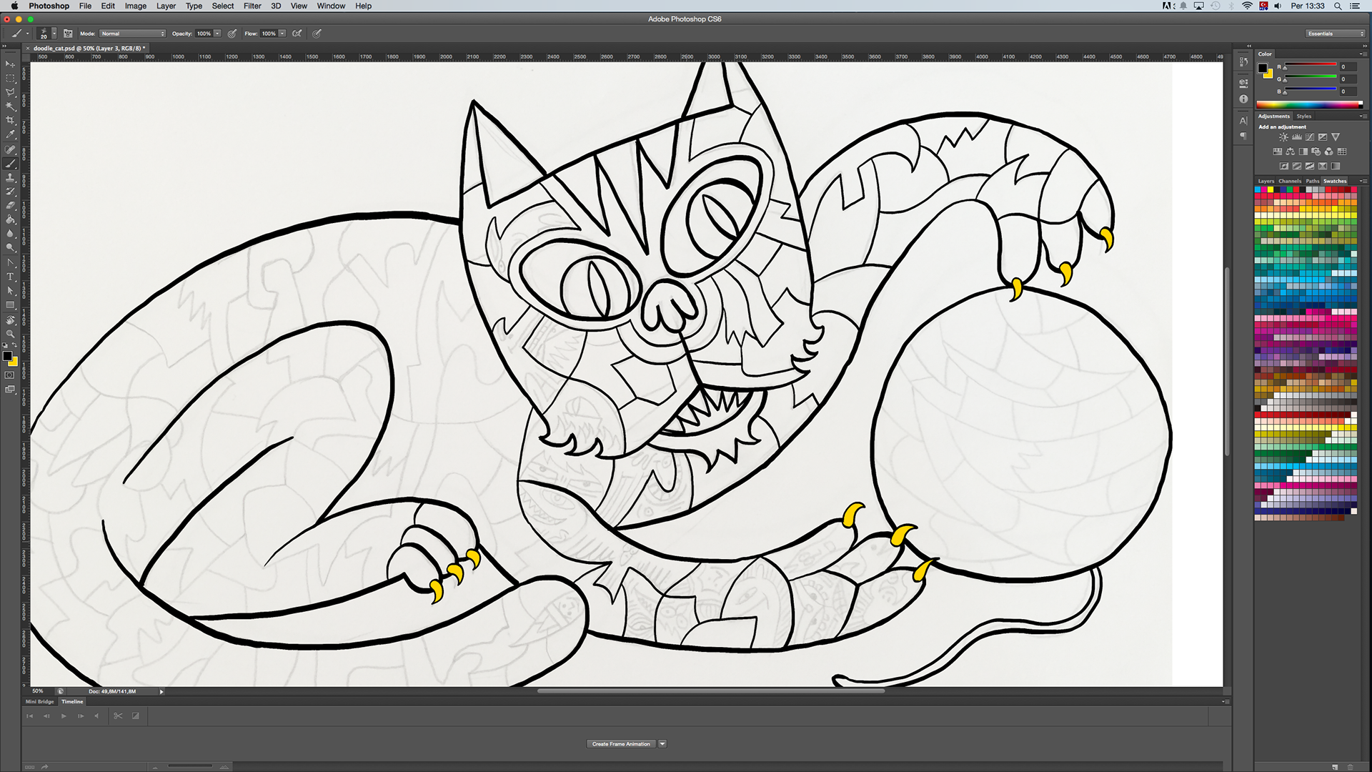Add a Curves adjustment
This screenshot has height=772, width=1372.
[1309, 137]
